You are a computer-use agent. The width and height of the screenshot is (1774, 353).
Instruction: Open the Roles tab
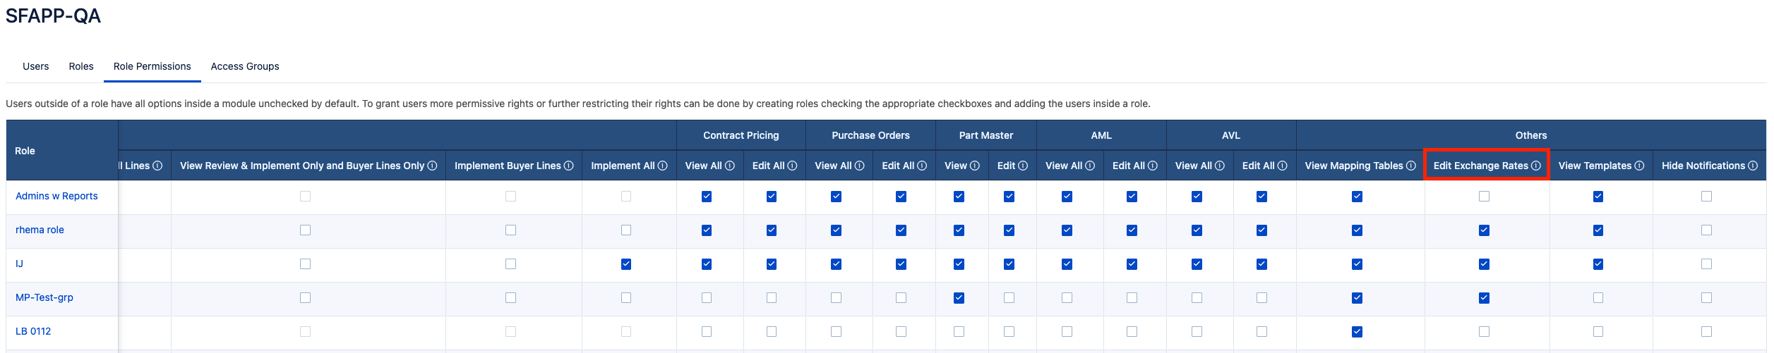coord(81,66)
